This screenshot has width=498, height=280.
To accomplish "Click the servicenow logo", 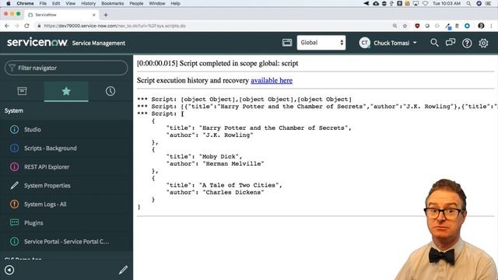I will (x=37, y=42).
